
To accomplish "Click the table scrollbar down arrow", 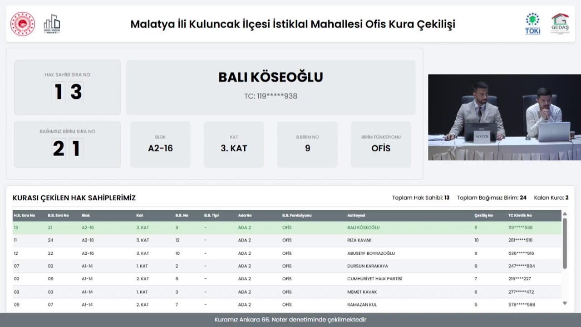I will [565, 303].
